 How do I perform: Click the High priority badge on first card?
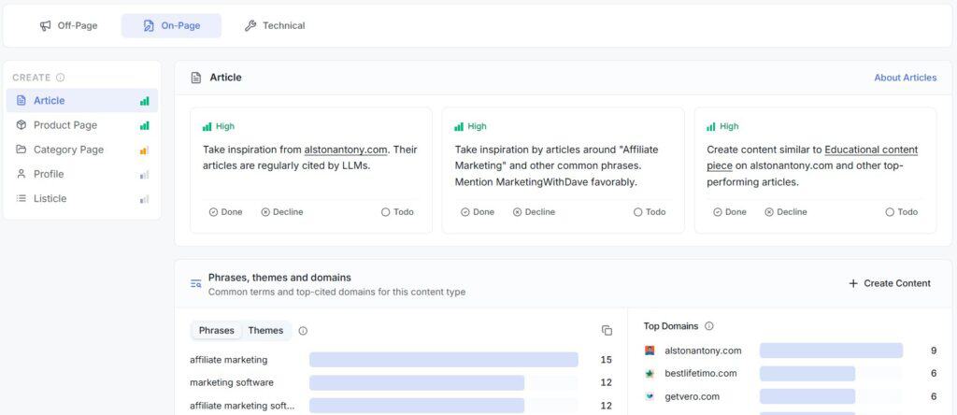point(219,126)
